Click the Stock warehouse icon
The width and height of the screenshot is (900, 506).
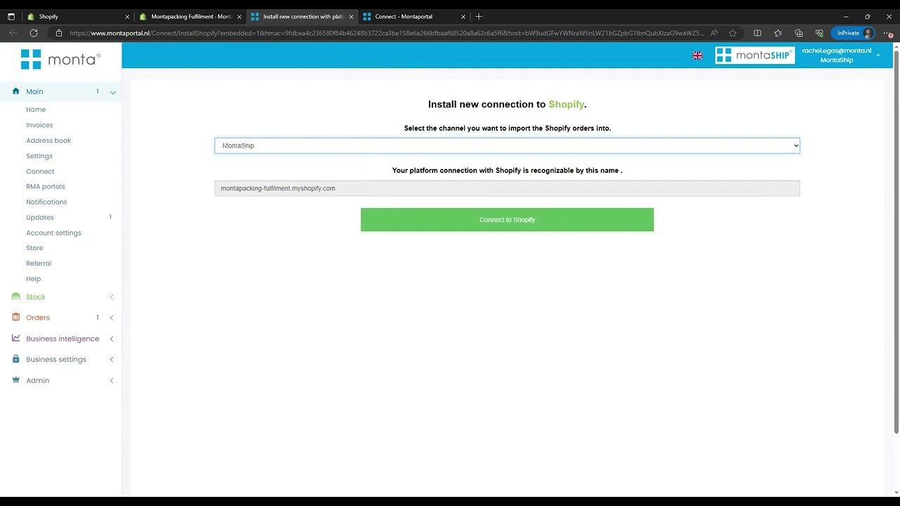click(x=15, y=297)
